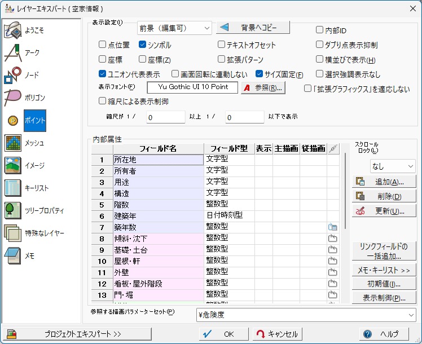Click the blue checkmark on OK button

[207, 334]
